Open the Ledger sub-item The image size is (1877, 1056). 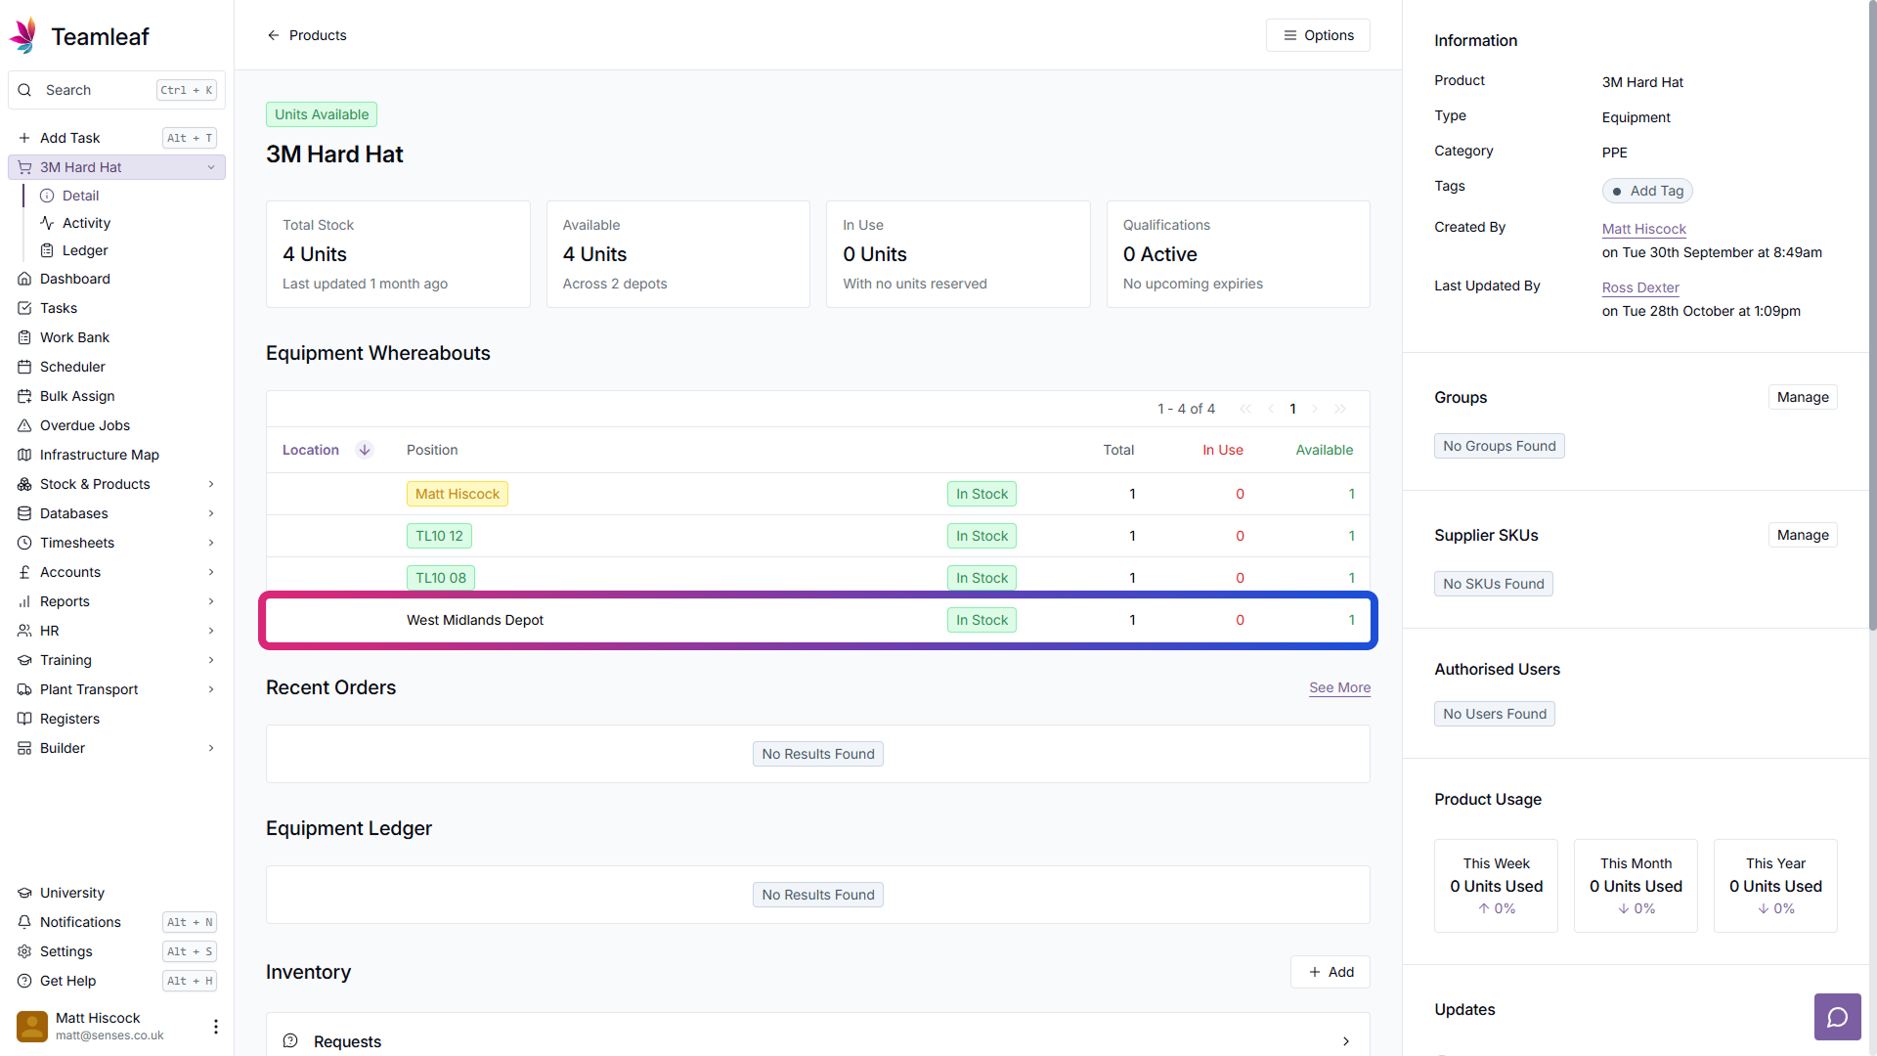point(85,250)
